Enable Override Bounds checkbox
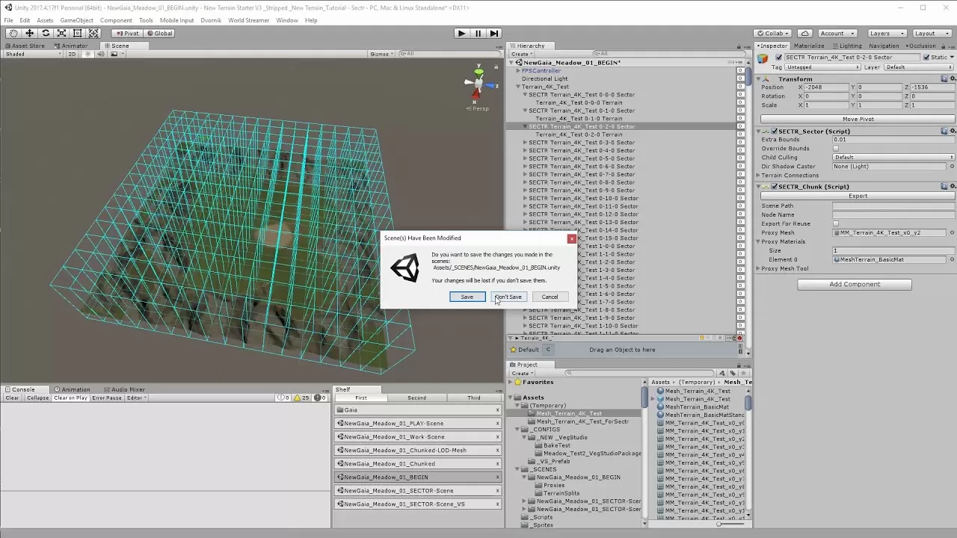 click(x=836, y=149)
